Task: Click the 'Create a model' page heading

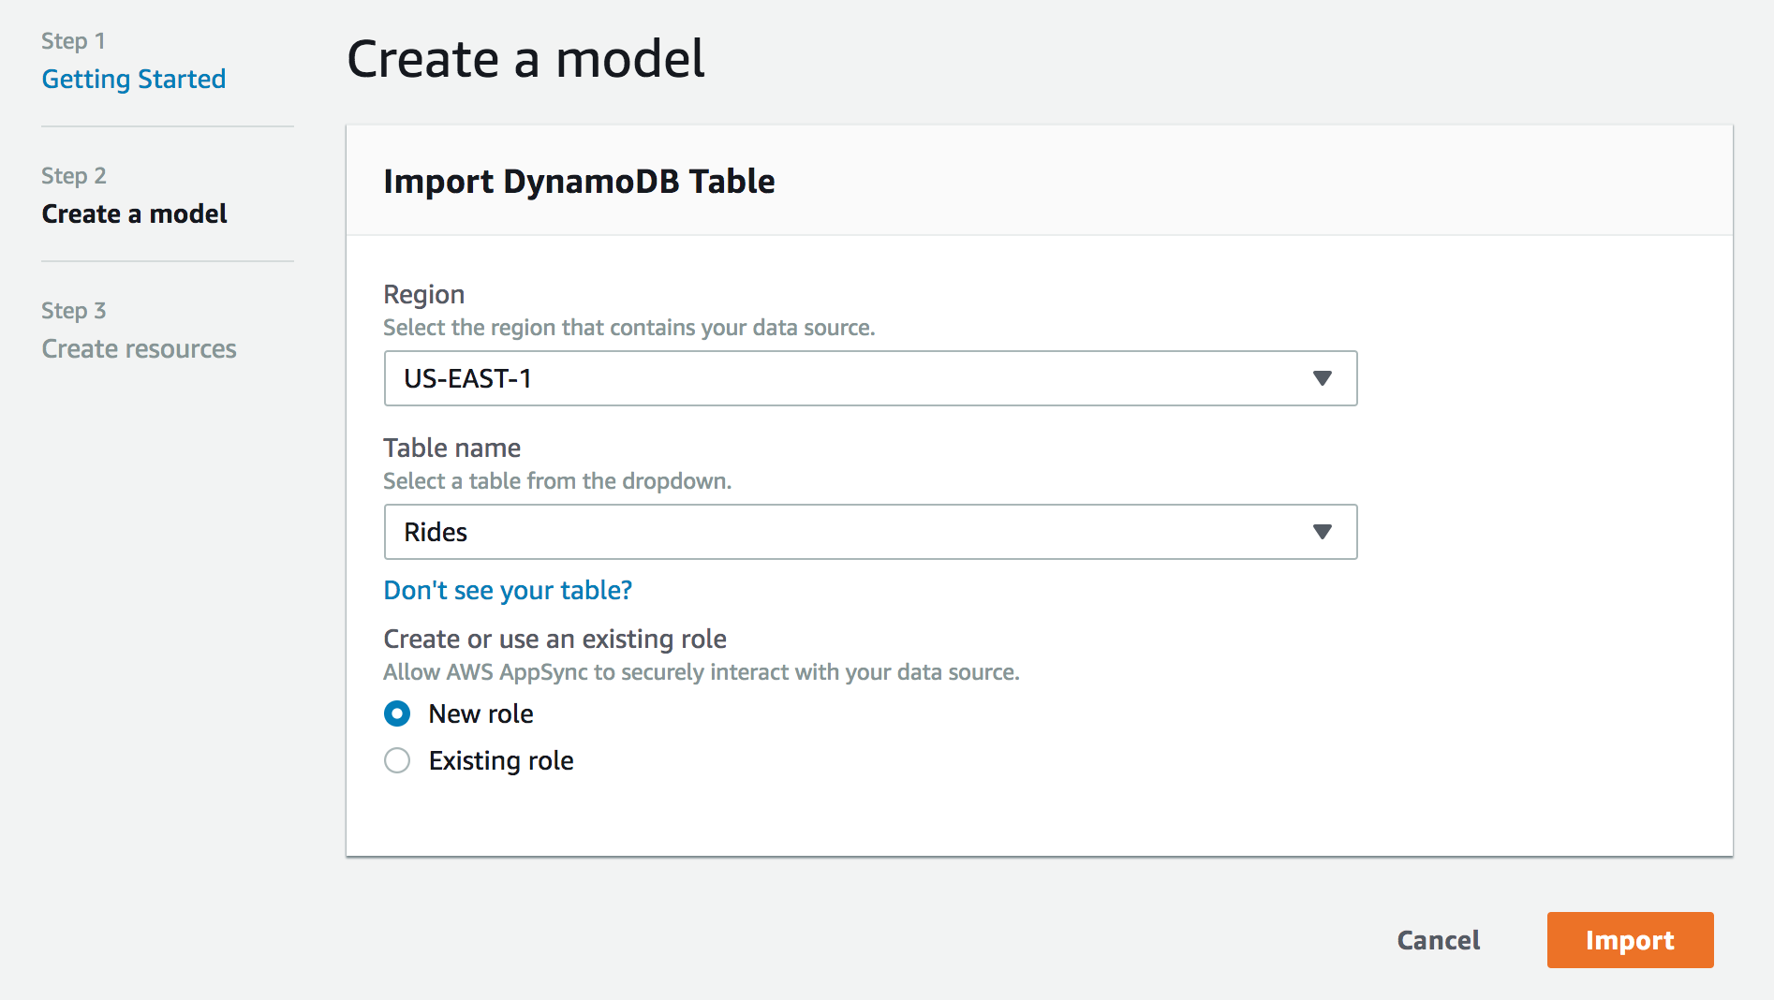Action: 525,58
